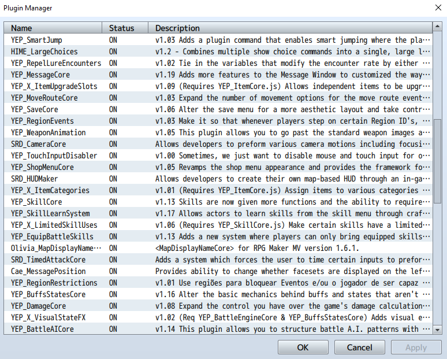Click description starting 'v1.01 Use regiões'
The height and width of the screenshot is (359, 447).
pos(292,283)
